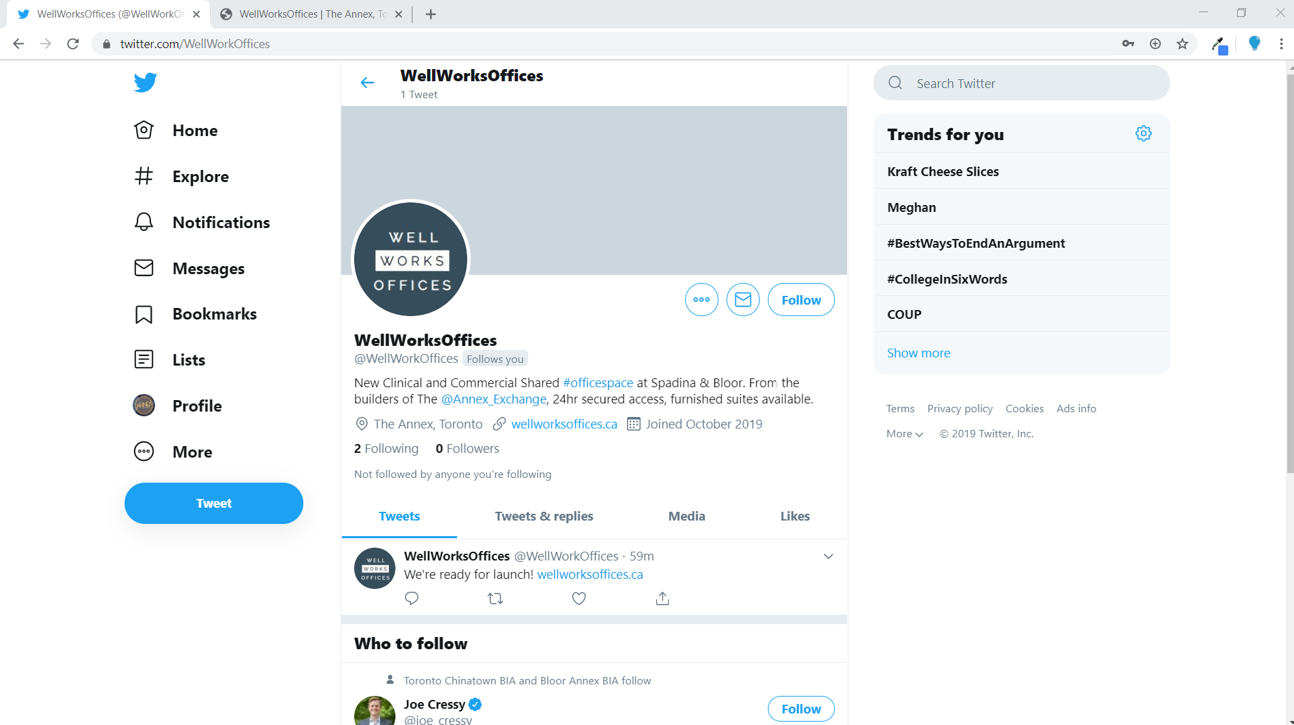Screen dimensions: 1294x725
Task: Switch to the Tweets & replies tab
Action: [x=544, y=517]
